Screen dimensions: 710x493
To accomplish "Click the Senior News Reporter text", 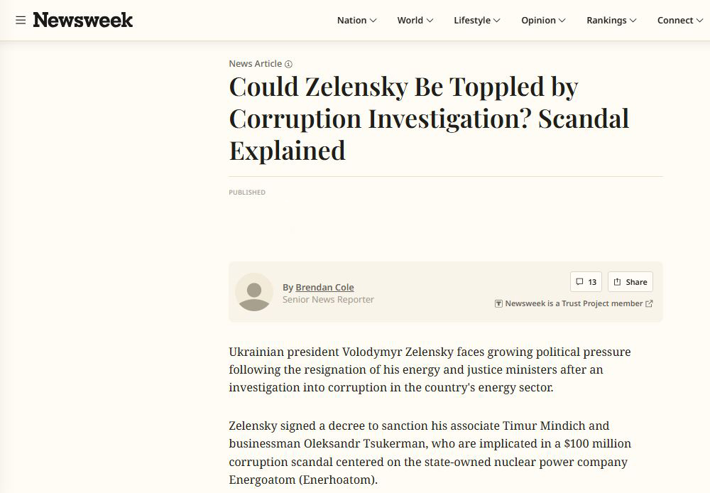I will click(x=328, y=300).
